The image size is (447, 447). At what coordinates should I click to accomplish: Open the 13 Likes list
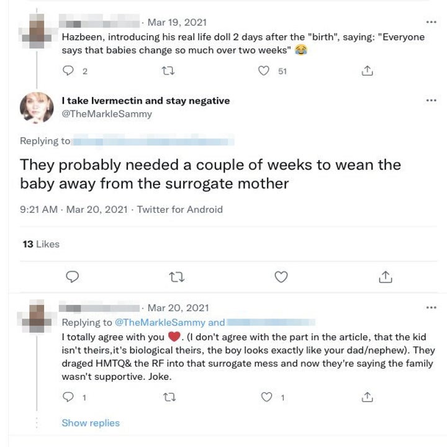point(41,244)
